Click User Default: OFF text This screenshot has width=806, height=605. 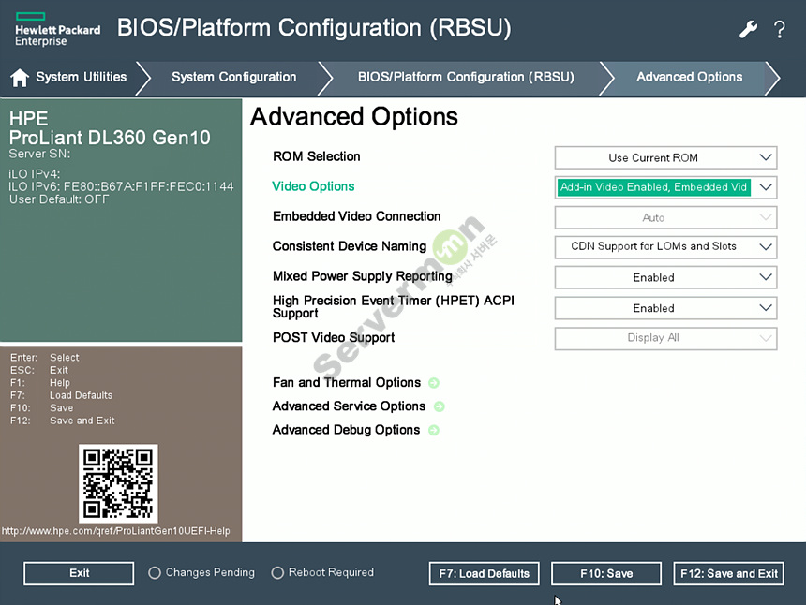coord(59,199)
